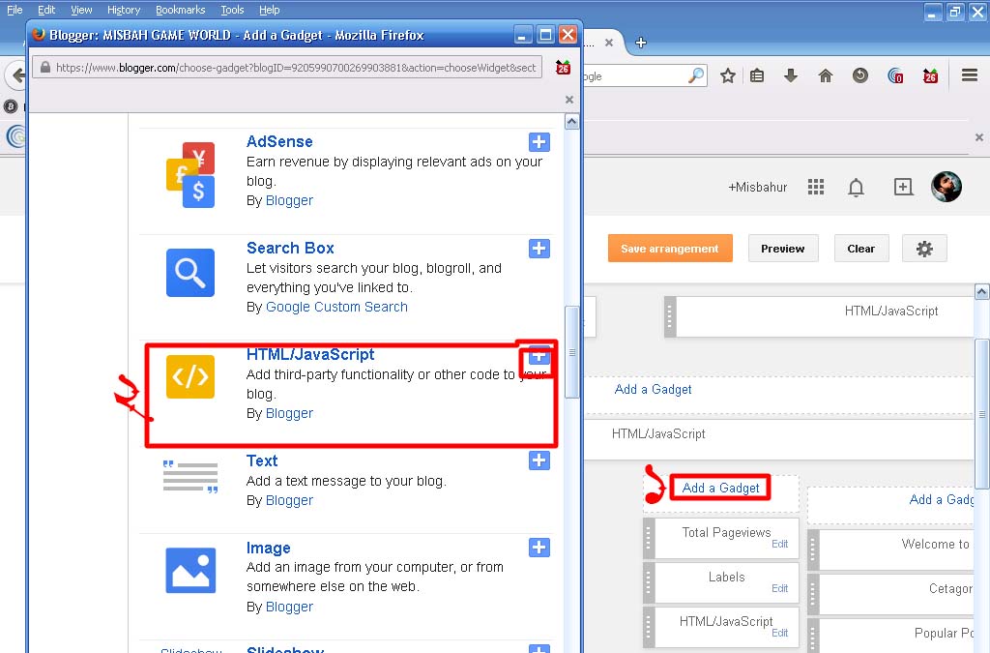Click plus icon beside Image gadget

539,549
